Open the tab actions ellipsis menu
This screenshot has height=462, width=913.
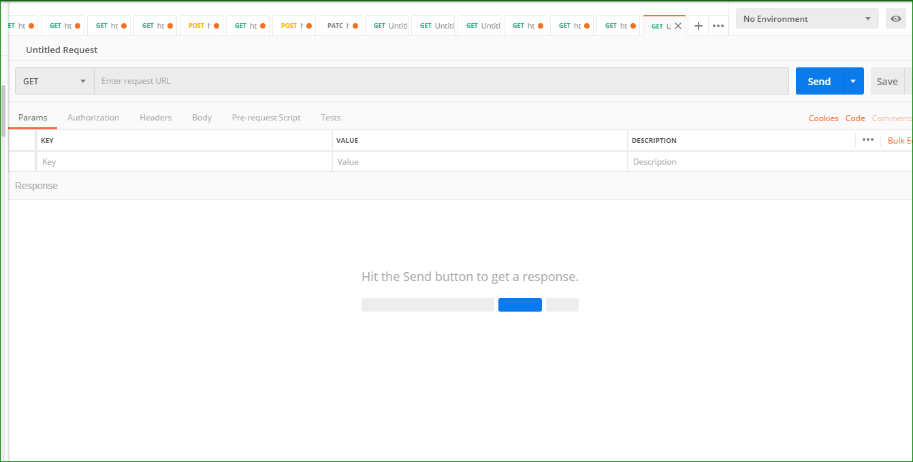click(x=718, y=25)
